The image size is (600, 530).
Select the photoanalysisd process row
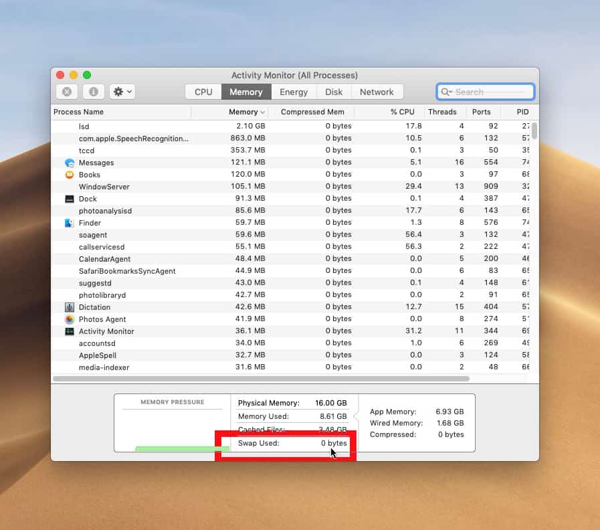click(x=291, y=211)
